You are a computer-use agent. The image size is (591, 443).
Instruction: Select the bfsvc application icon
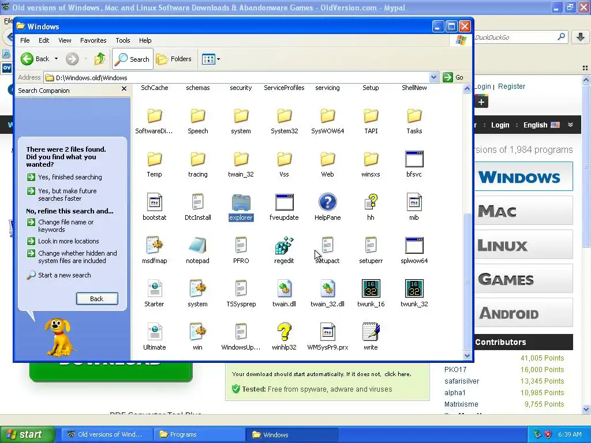[x=414, y=159]
